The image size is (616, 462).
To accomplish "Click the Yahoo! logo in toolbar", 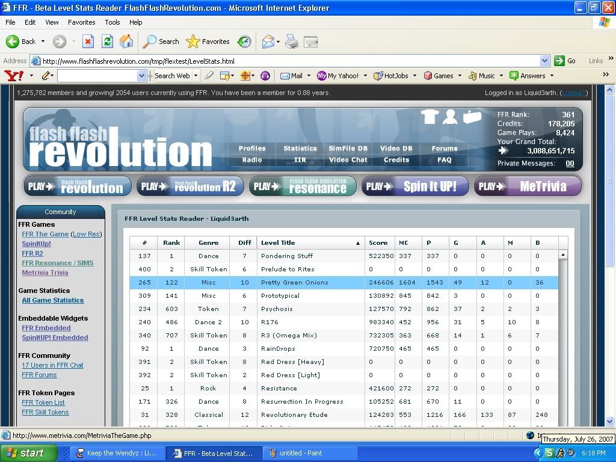I will tap(13, 76).
